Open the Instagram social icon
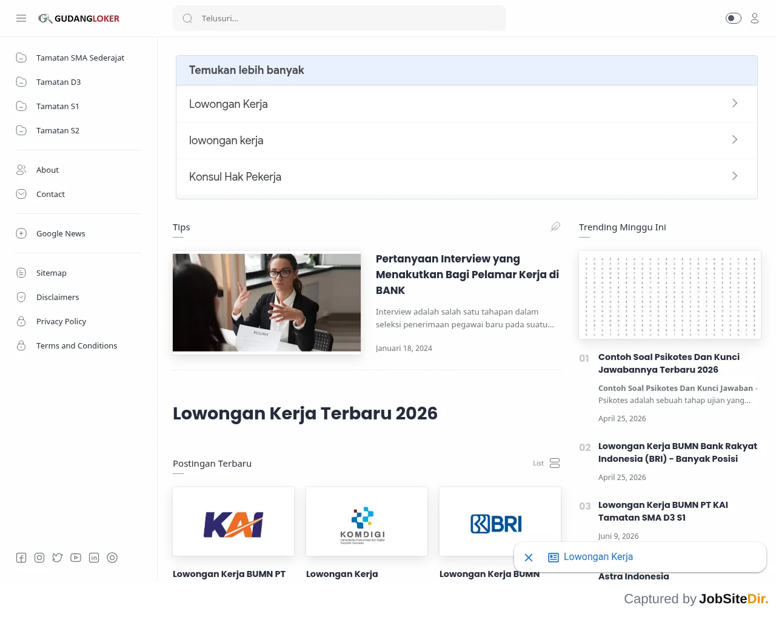The width and height of the screenshot is (776, 617). click(39, 558)
